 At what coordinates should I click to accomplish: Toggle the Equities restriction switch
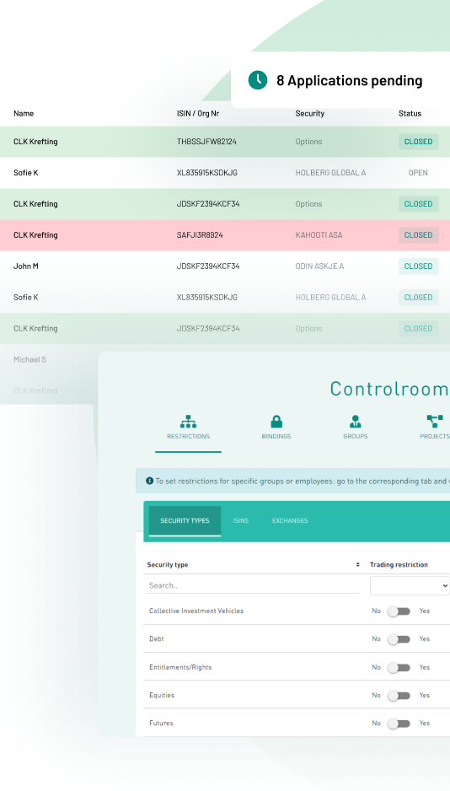pyautogui.click(x=399, y=696)
